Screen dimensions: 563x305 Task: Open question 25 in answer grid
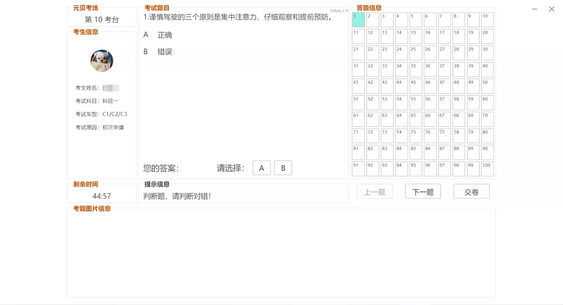pos(415,53)
